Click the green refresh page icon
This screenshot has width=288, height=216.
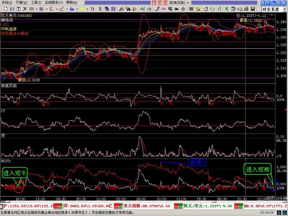point(219,9)
